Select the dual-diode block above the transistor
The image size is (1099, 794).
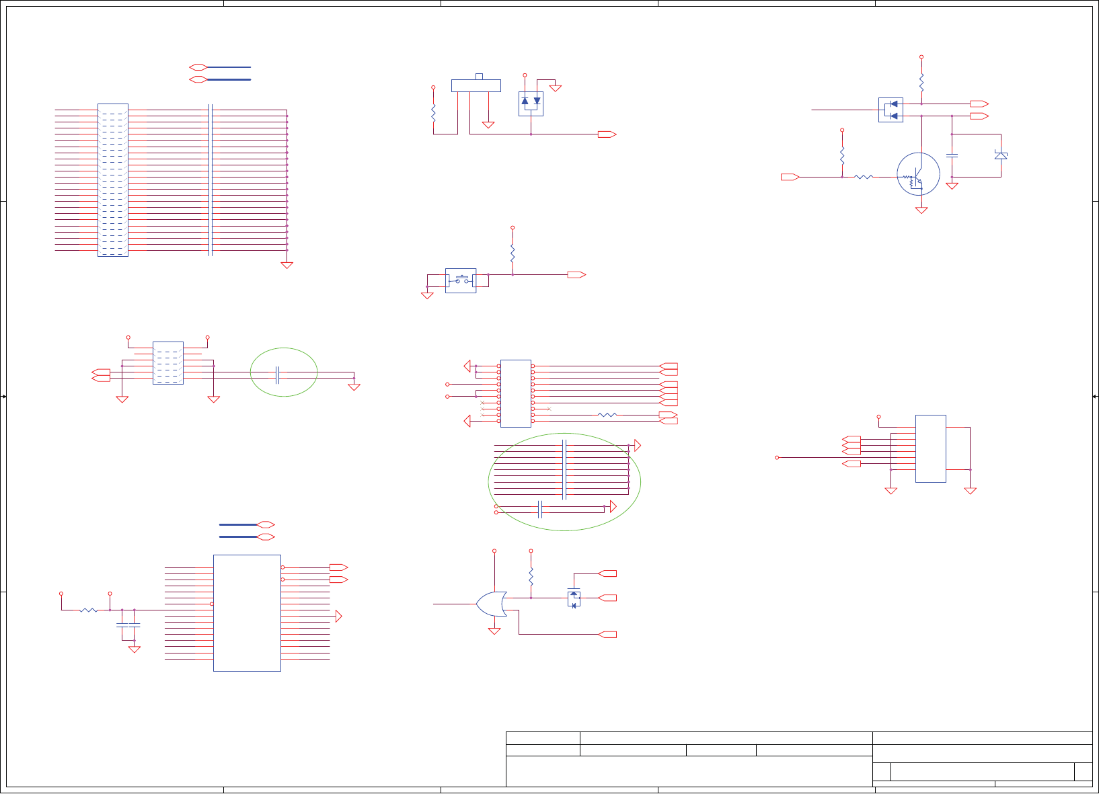(x=890, y=110)
